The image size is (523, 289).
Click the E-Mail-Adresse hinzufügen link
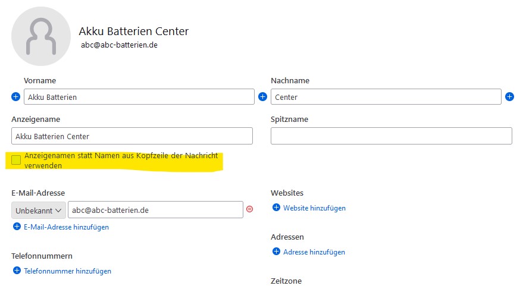66,227
